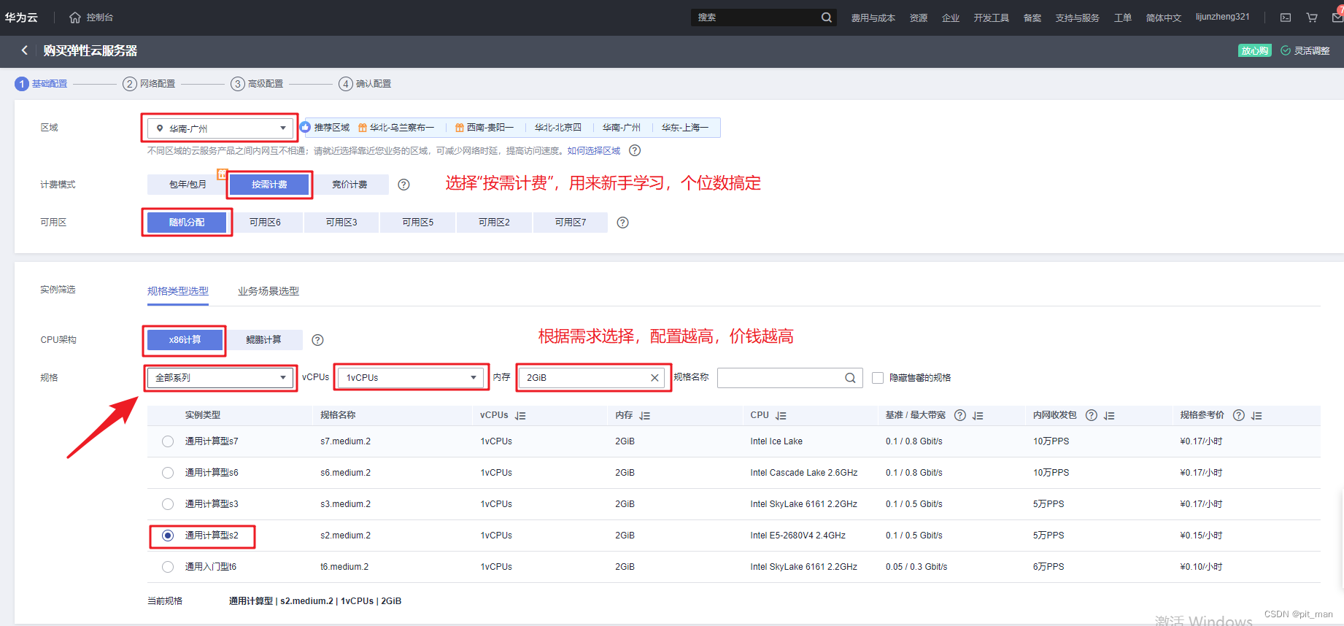Image resolution: width=1344 pixels, height=626 pixels.
Task: Sort by the 基准/最大带宽 sort icon
Action: coord(978,416)
